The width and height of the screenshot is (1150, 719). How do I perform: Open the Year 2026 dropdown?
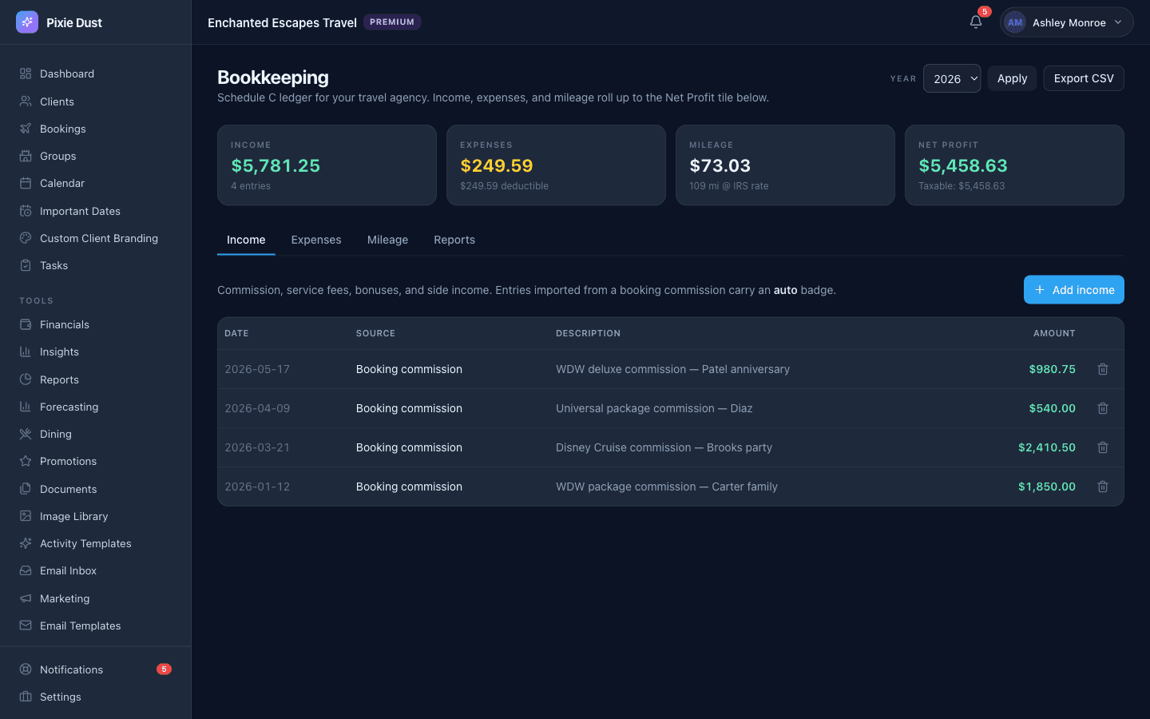click(x=952, y=78)
